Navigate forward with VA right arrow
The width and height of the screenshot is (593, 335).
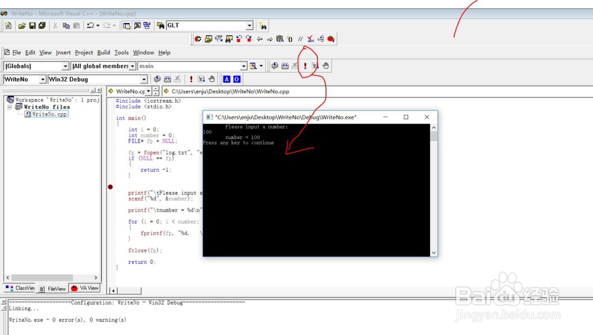pyautogui.click(x=270, y=39)
